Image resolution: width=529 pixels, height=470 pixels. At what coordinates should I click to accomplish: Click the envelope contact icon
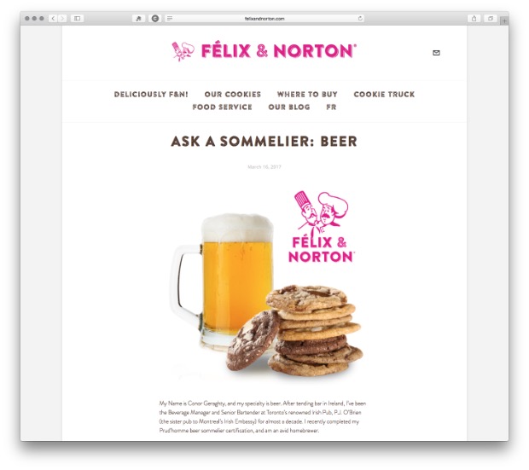click(x=436, y=53)
